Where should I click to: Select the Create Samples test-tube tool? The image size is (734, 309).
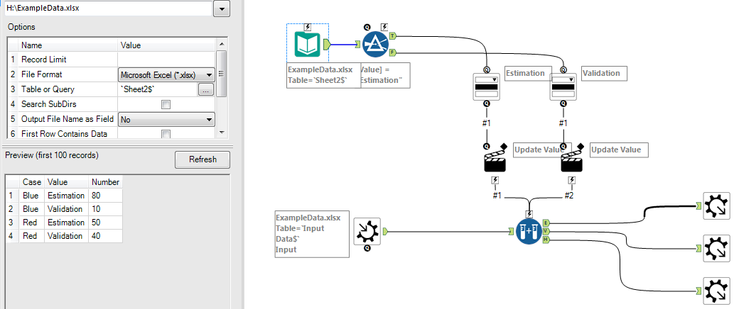[529, 231]
